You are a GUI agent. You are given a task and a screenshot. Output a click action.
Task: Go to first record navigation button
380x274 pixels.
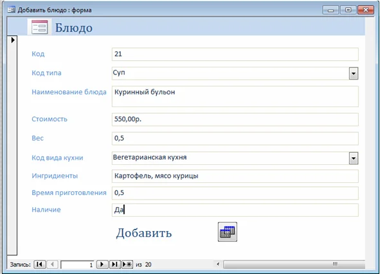tap(40, 264)
